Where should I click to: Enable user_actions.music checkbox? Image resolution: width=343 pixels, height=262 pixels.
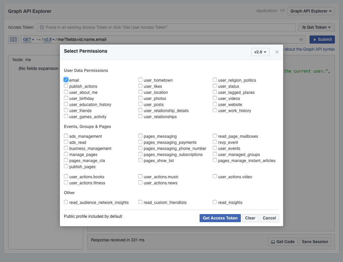[140, 177]
